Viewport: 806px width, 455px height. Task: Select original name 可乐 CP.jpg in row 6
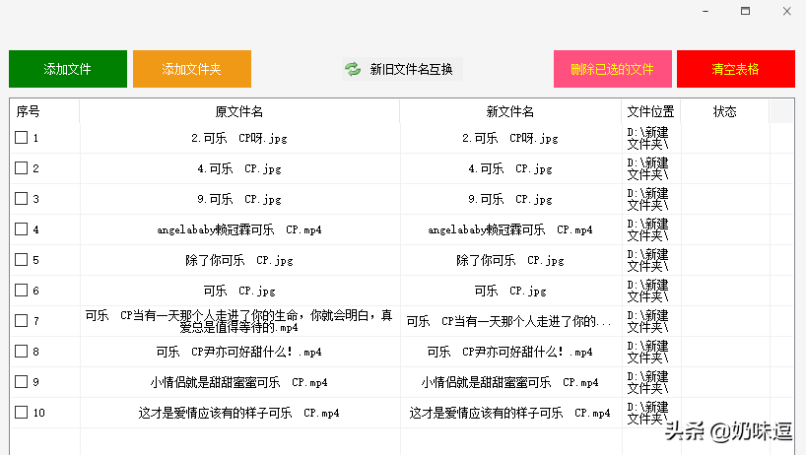239,291
